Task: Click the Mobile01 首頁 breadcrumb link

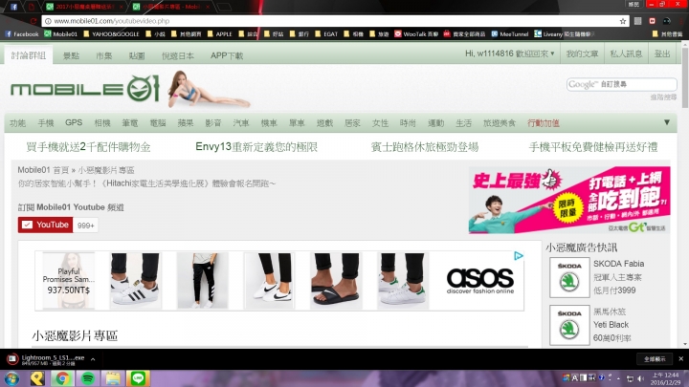Action: click(43, 170)
